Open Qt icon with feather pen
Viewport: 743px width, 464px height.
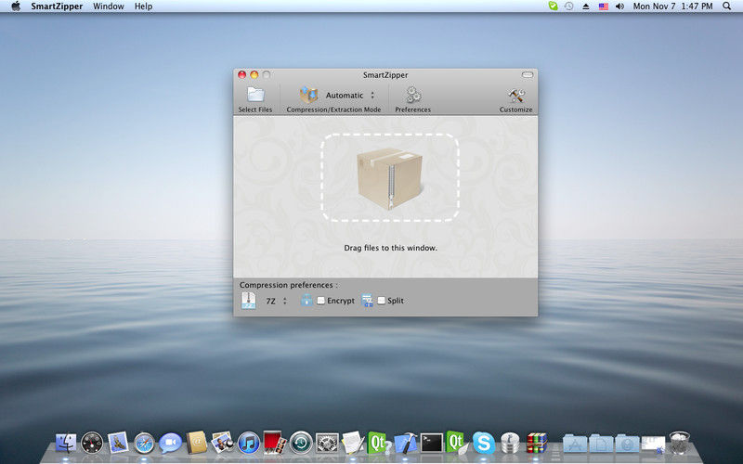click(457, 443)
